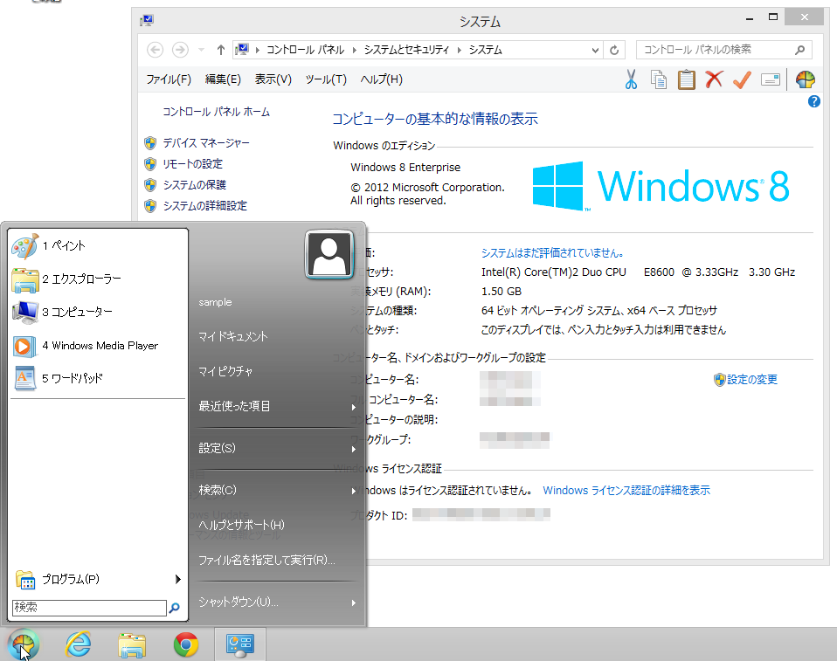Screen dimensions: 837x661
Task: Click the Start menu 検索 input box
Action: pyautogui.click(x=89, y=608)
